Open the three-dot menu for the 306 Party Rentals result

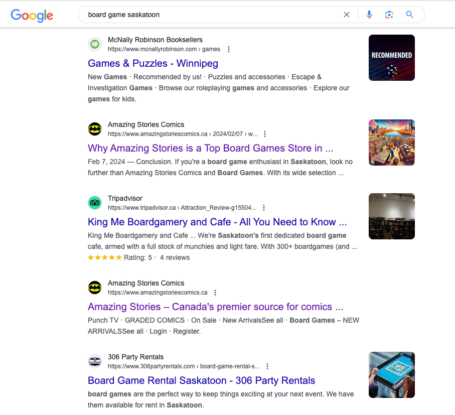[x=267, y=366]
